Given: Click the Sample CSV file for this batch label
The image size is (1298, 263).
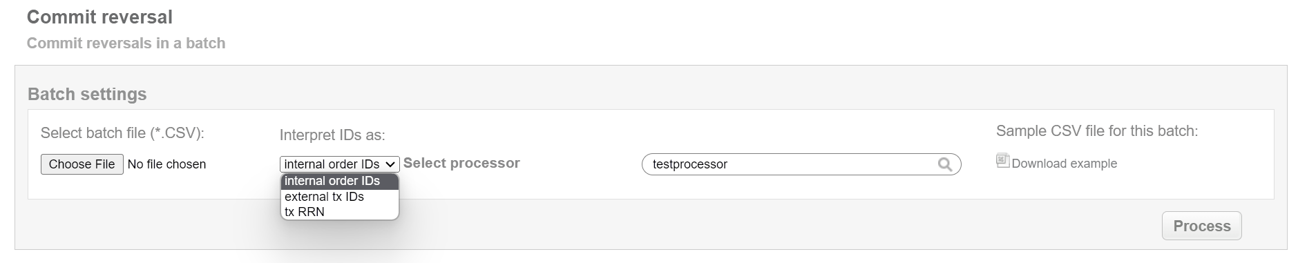Looking at the screenshot, I should point(1097,131).
